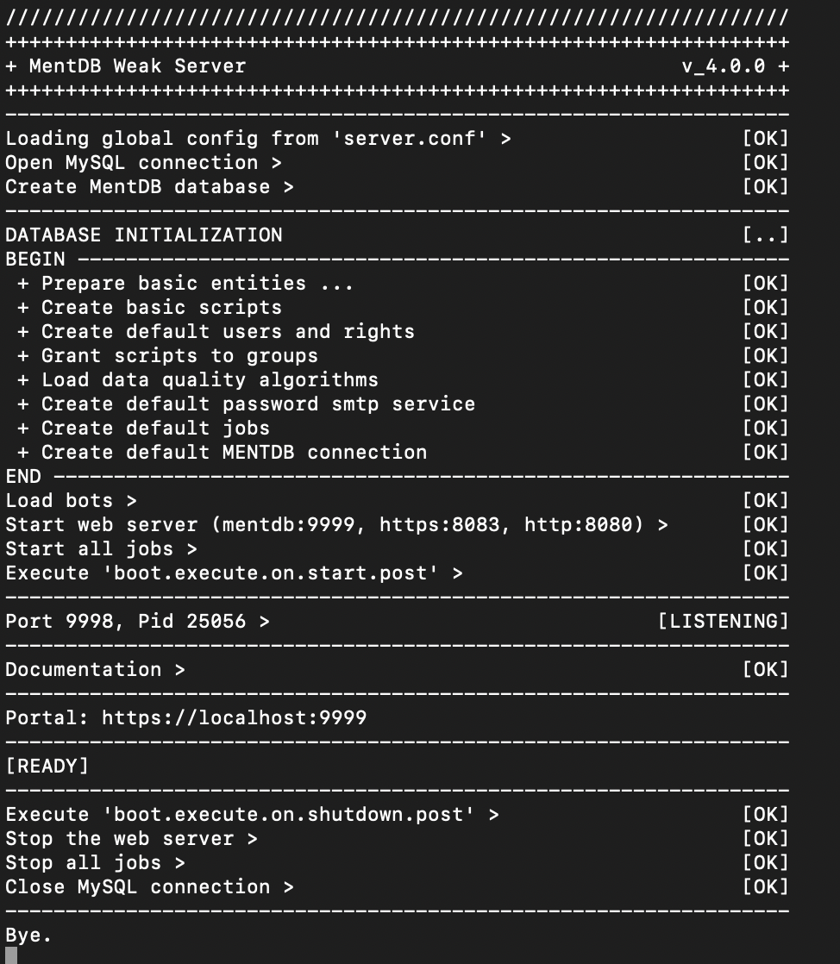Click the 'Load data quality algorithms' line

[210, 379]
